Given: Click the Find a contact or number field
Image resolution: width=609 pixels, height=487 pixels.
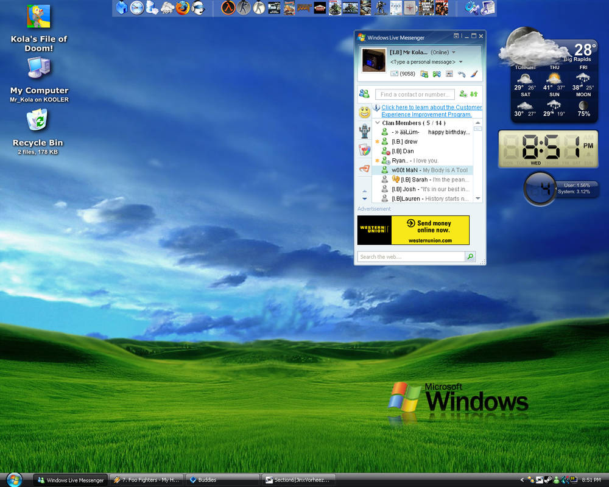Looking at the screenshot, I should 415,94.
